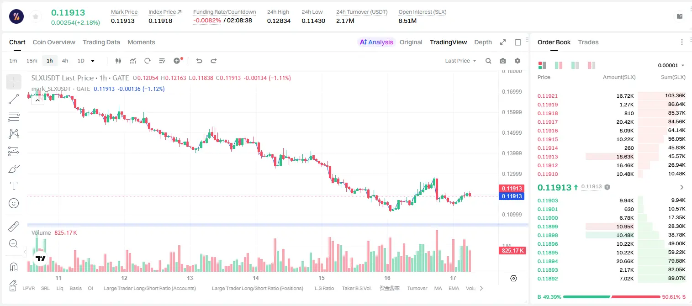Screen dimensions: 692x306
Task: Undo the last chart action
Action: (199, 61)
